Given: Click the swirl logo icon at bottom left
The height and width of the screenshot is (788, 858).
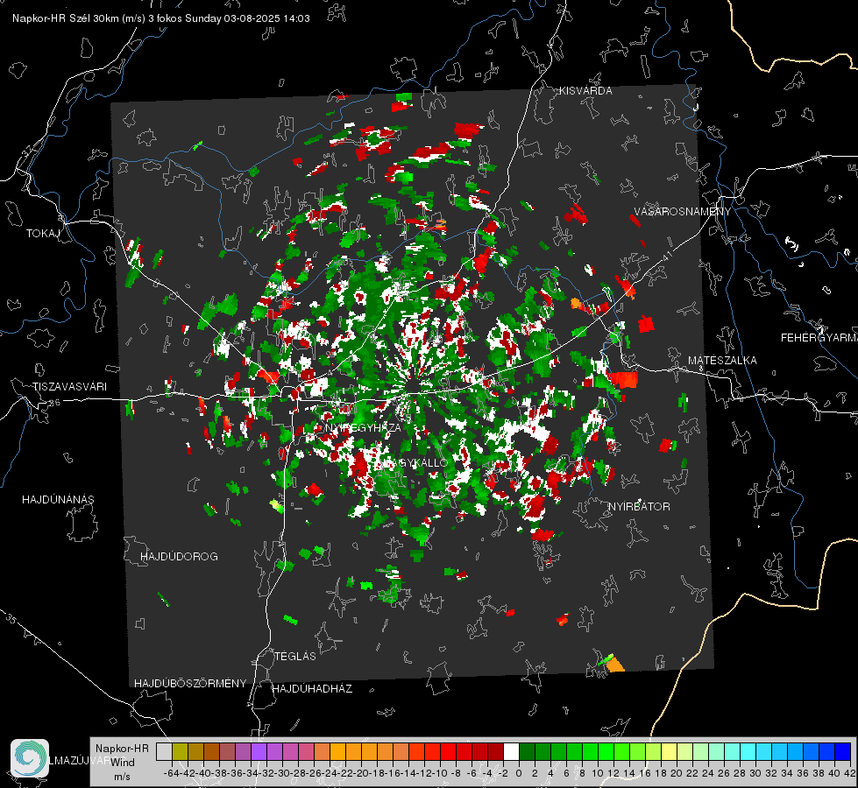Looking at the screenshot, I should pos(30,758).
